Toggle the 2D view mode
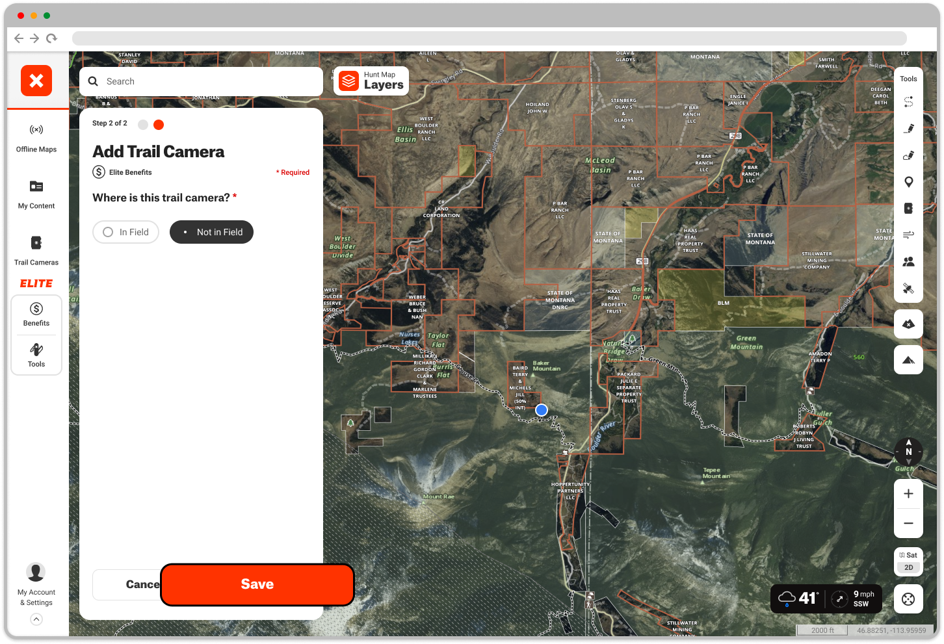Viewport: 944px width, 644px height. [x=908, y=567]
